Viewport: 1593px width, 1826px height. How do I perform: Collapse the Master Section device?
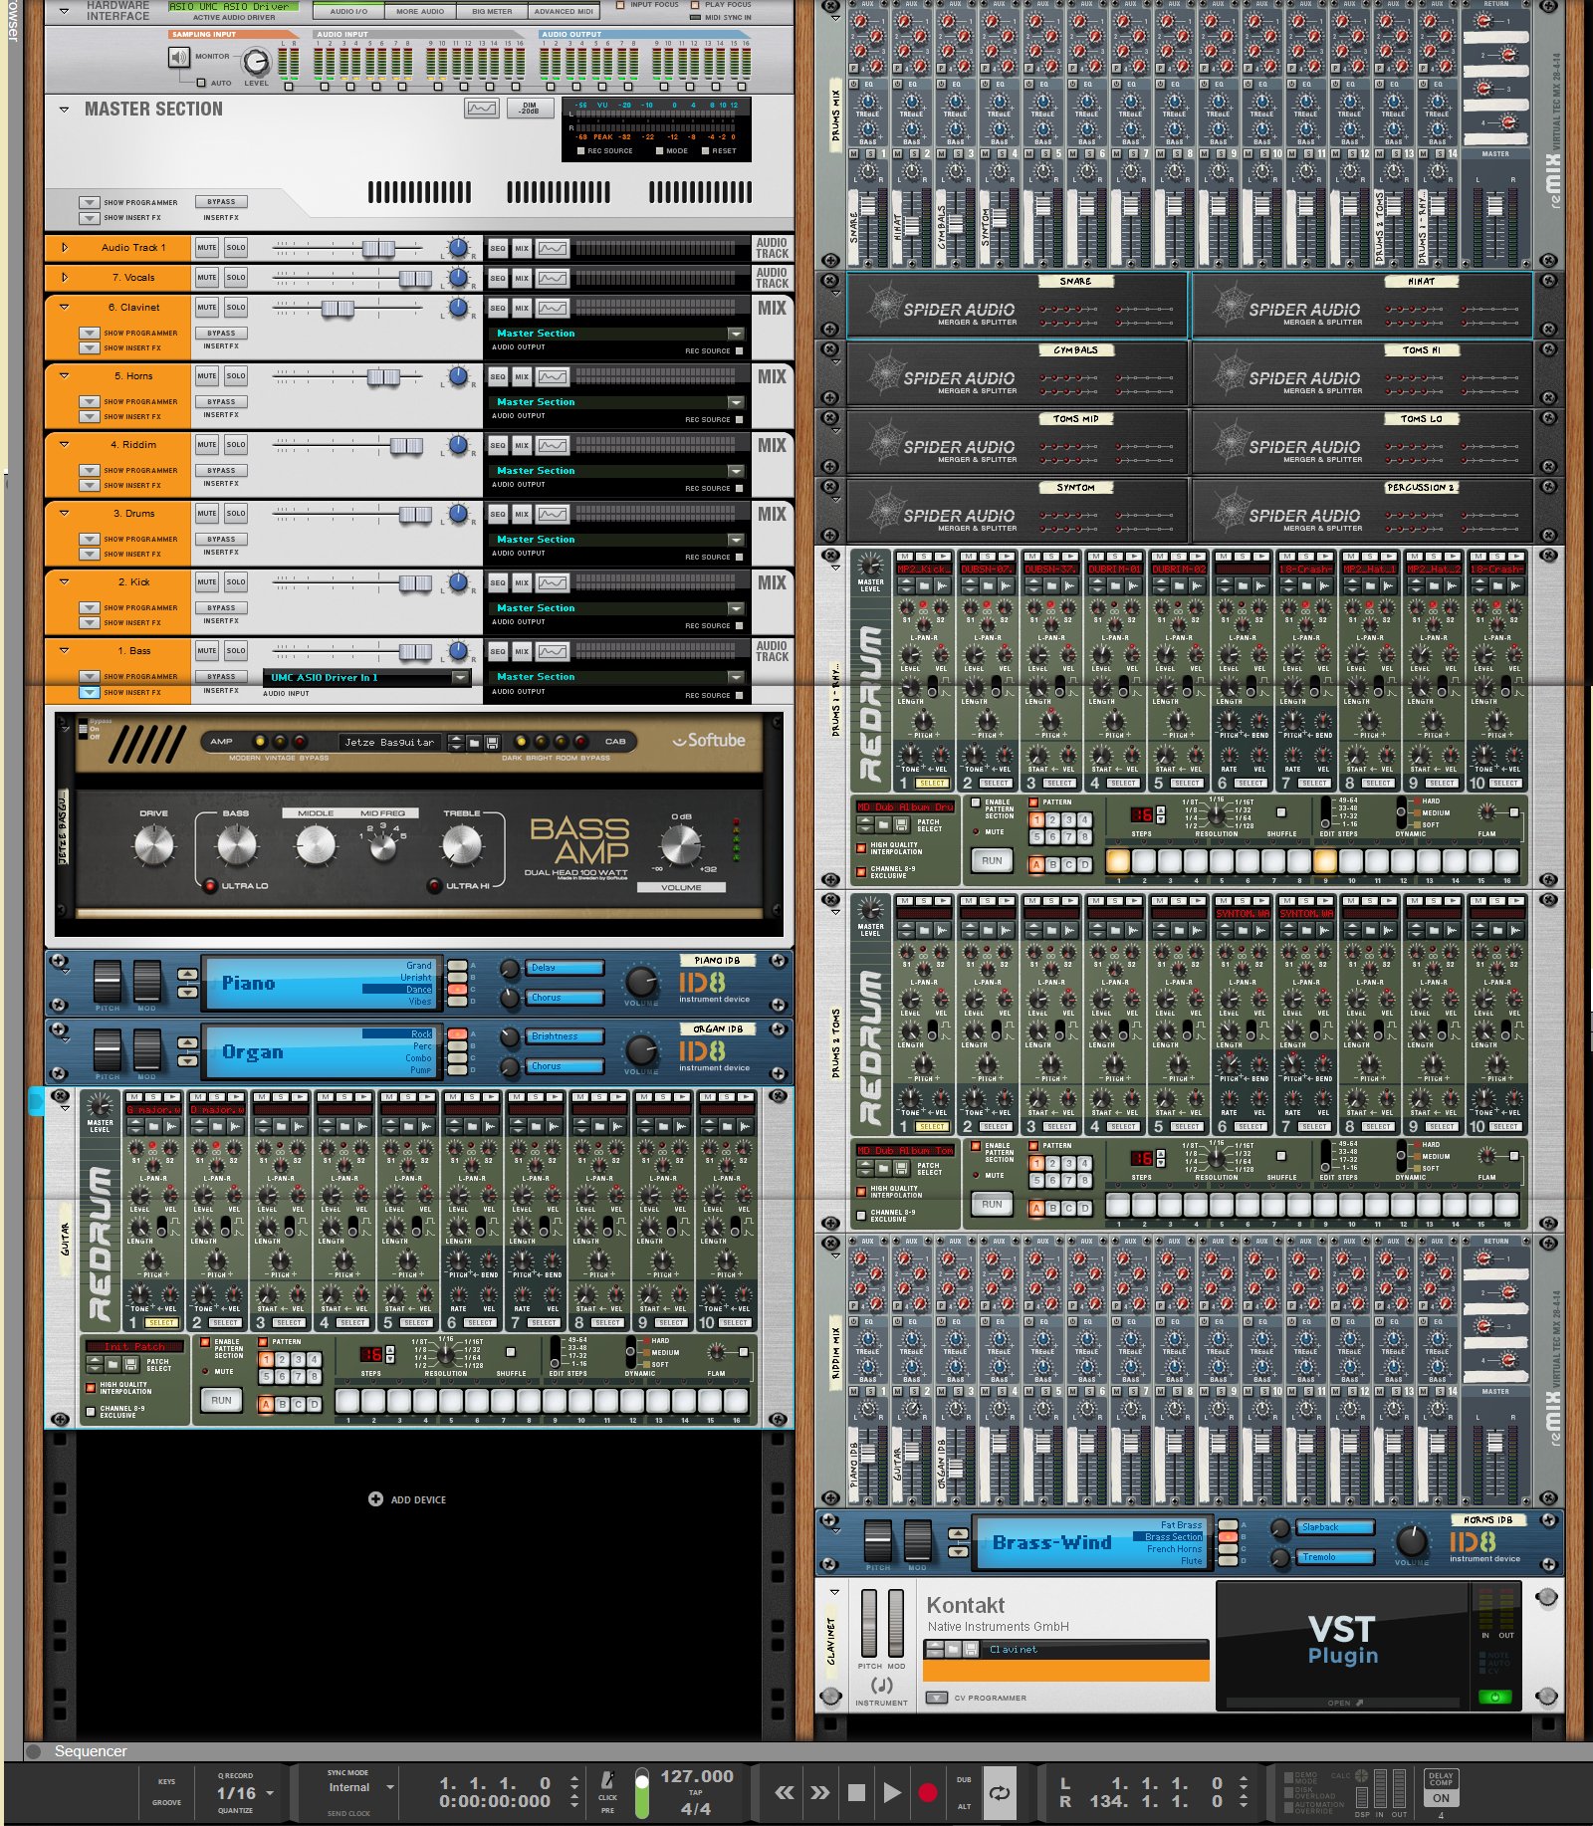(65, 110)
